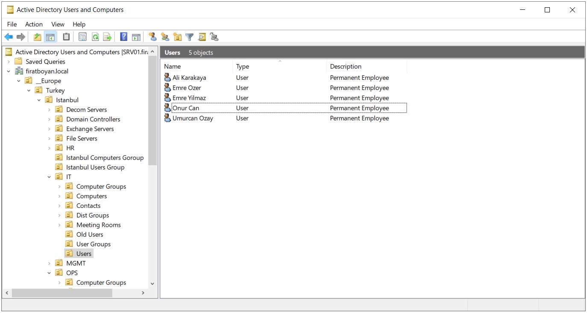Select user Onur Can in list
The image size is (587, 313).
coord(186,108)
